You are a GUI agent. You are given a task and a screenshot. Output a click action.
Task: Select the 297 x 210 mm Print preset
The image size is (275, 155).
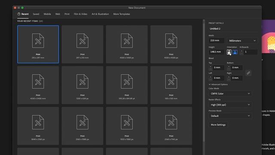point(82,44)
